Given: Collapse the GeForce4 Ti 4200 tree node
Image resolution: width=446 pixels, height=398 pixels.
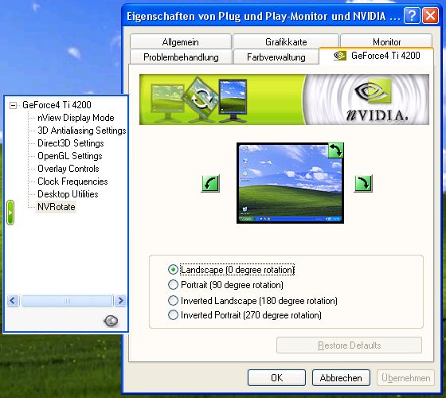Looking at the screenshot, I should pos(13,105).
